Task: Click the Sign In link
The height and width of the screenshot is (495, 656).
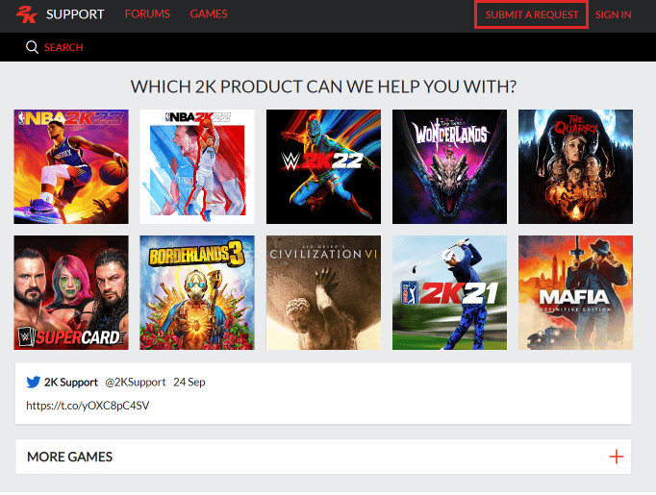Action: (613, 14)
